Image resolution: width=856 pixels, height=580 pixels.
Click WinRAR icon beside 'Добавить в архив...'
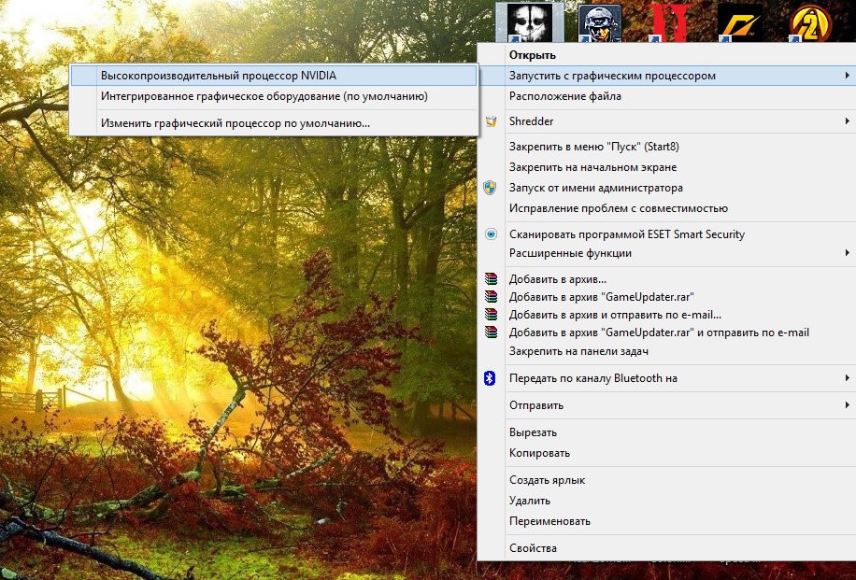(491, 279)
